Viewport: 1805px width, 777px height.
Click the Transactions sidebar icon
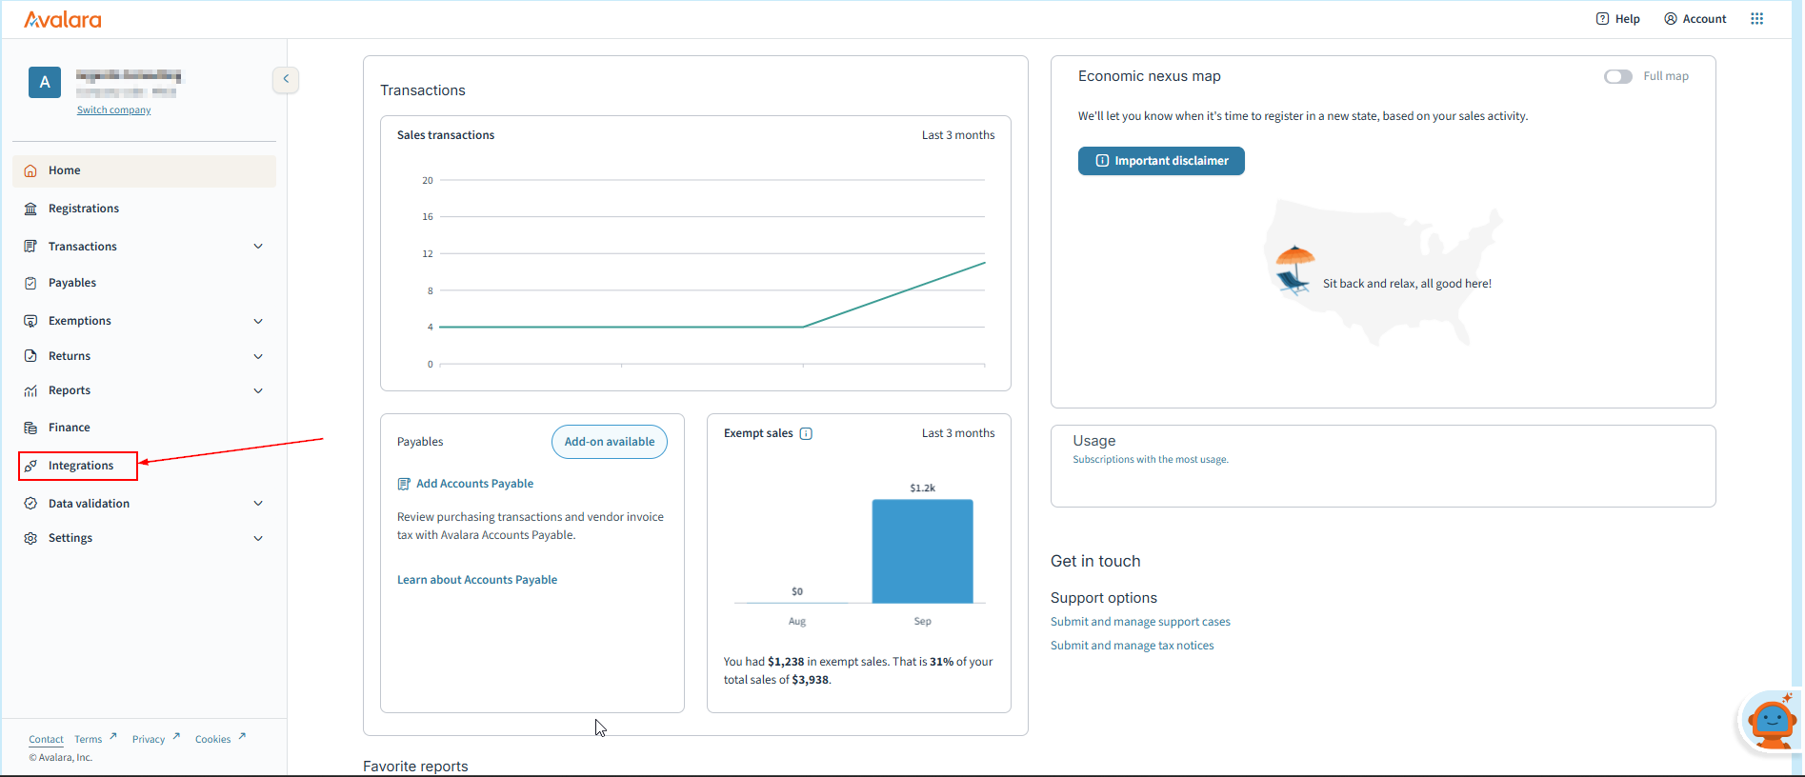point(30,247)
